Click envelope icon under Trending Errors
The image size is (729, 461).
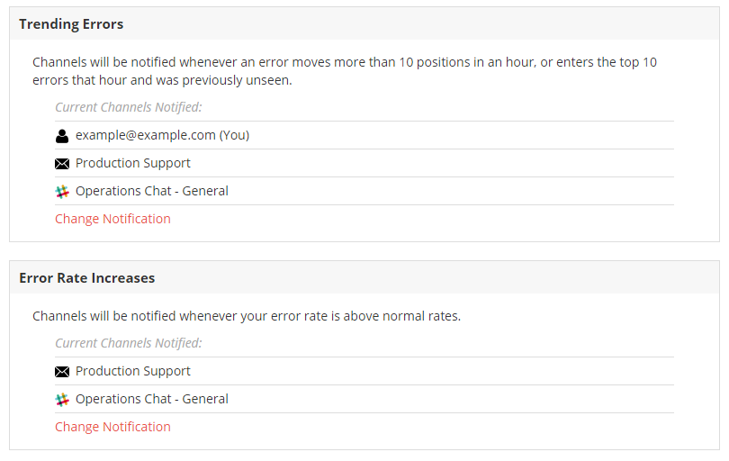pyautogui.click(x=62, y=164)
